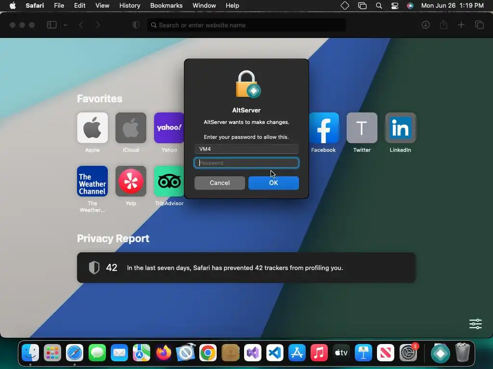Image resolution: width=493 pixels, height=369 pixels.
Task: Open the Edit menu
Action: coord(79,6)
